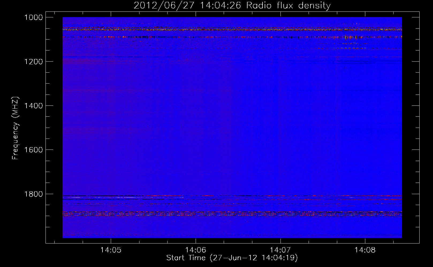Click the 14:05 time tick label

tap(111, 250)
